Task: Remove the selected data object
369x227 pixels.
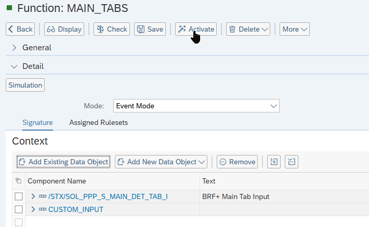Action: [237, 162]
